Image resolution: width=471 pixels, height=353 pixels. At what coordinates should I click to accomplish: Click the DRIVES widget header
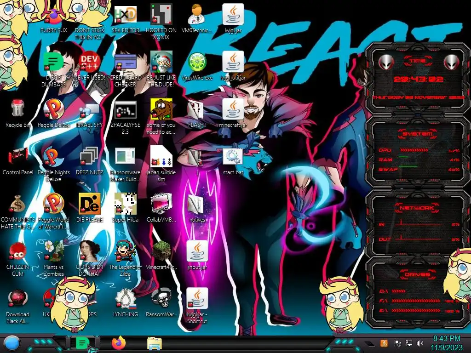tap(418, 274)
